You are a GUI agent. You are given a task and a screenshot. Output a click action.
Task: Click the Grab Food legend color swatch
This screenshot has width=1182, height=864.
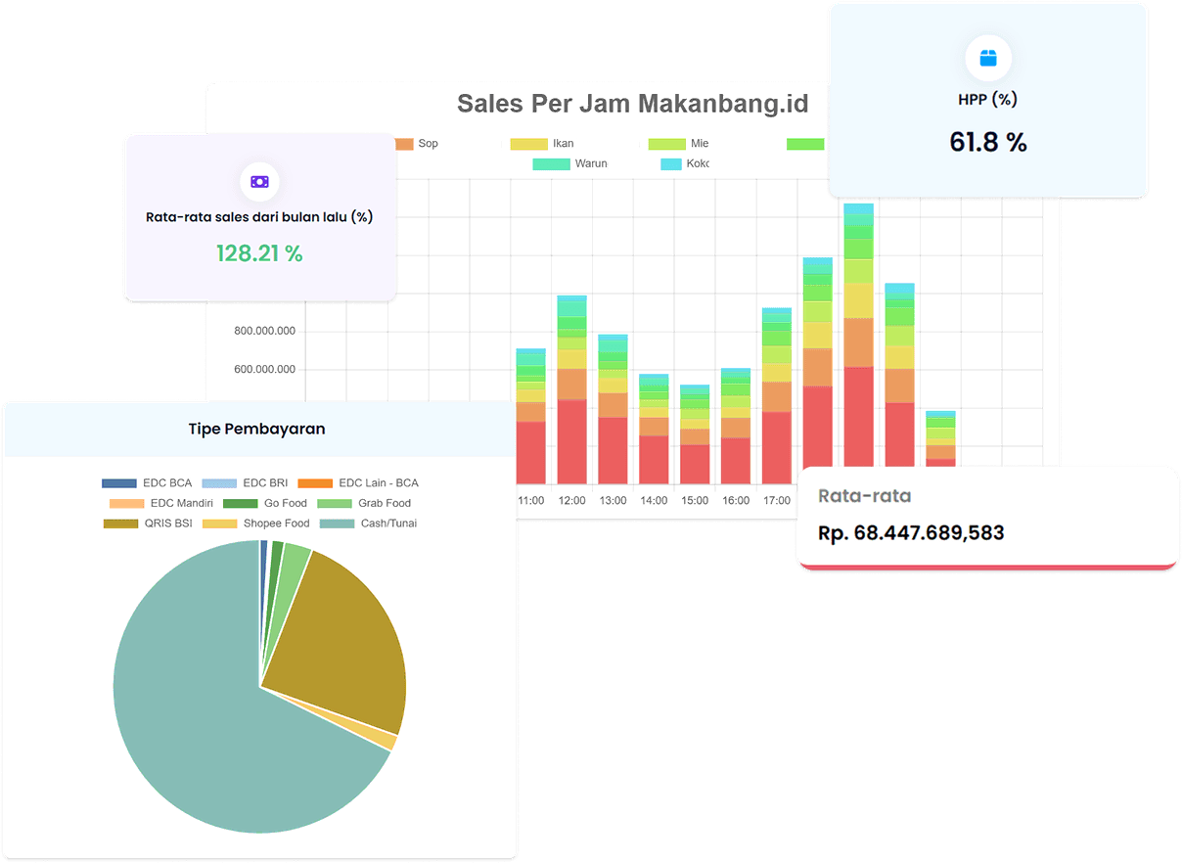[x=335, y=503]
